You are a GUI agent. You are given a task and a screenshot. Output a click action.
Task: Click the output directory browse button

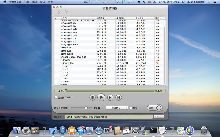coord(159,117)
